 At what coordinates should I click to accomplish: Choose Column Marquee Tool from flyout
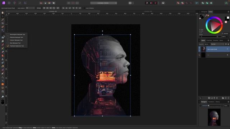click(x=17, y=40)
